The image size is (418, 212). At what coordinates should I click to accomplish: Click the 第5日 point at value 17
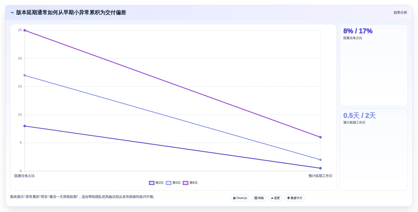[25, 75]
